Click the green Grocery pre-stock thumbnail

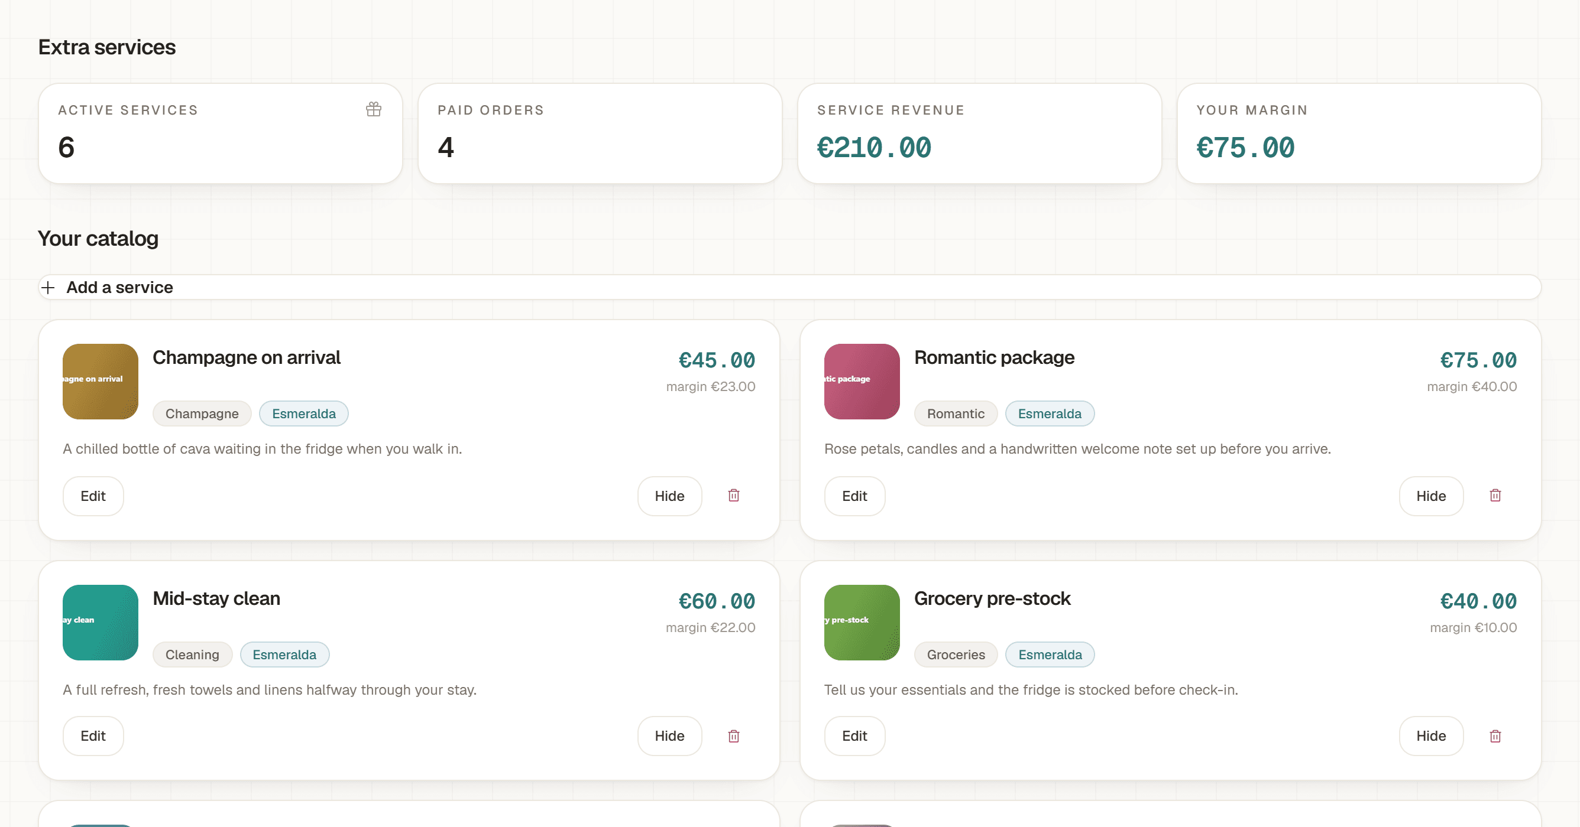click(x=862, y=623)
